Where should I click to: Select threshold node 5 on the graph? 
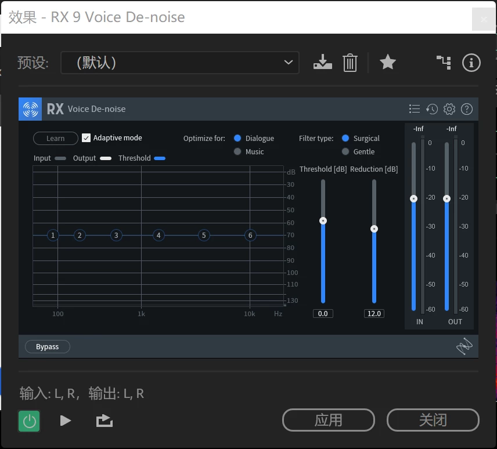click(x=204, y=236)
